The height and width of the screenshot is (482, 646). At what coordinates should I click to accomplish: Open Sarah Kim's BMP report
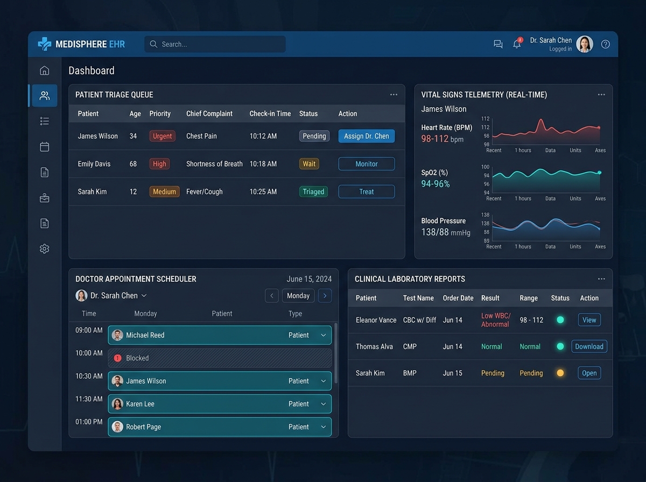(589, 373)
